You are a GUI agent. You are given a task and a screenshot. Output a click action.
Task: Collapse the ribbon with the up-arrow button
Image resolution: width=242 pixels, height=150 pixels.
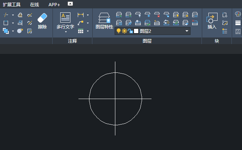tap(70, 4)
